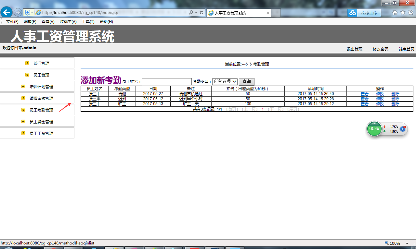Open the 收藏夹(A) menu

(68, 22)
